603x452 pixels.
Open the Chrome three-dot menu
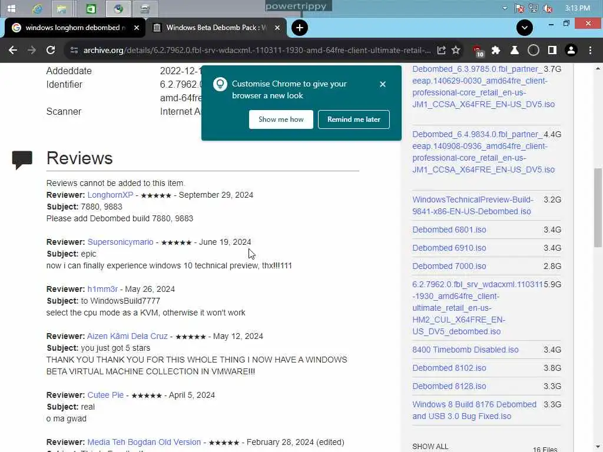(590, 51)
